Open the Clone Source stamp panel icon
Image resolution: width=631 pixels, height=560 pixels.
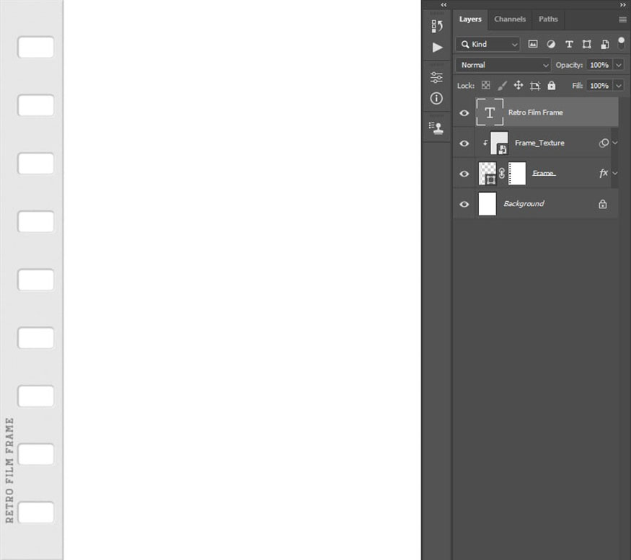pyautogui.click(x=436, y=128)
